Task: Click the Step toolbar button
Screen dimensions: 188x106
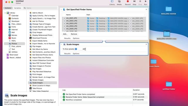Action: [134, 3]
